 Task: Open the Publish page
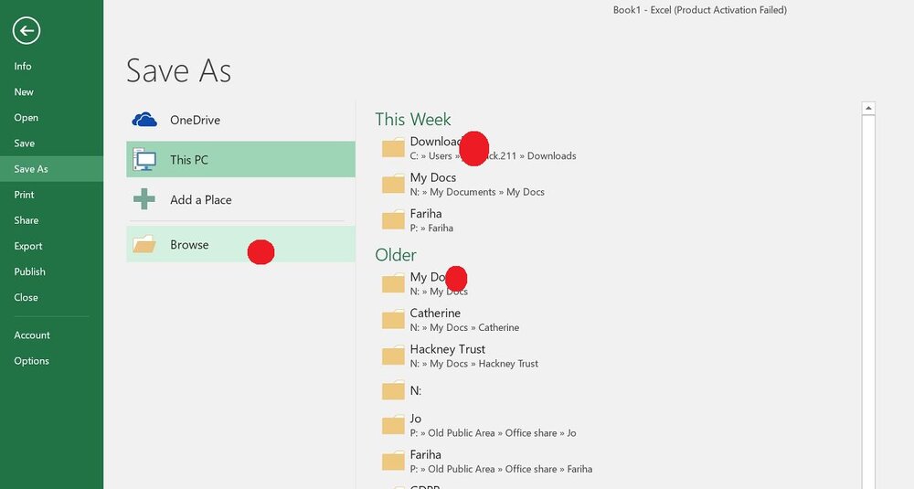coord(51,271)
